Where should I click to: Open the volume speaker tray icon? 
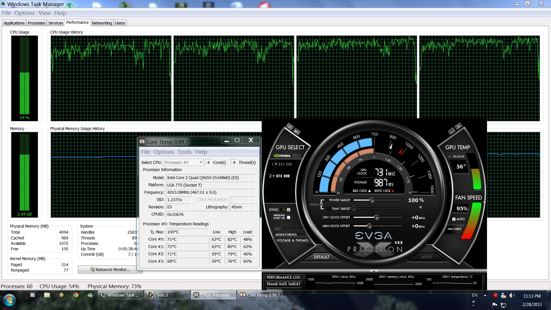tap(512, 295)
